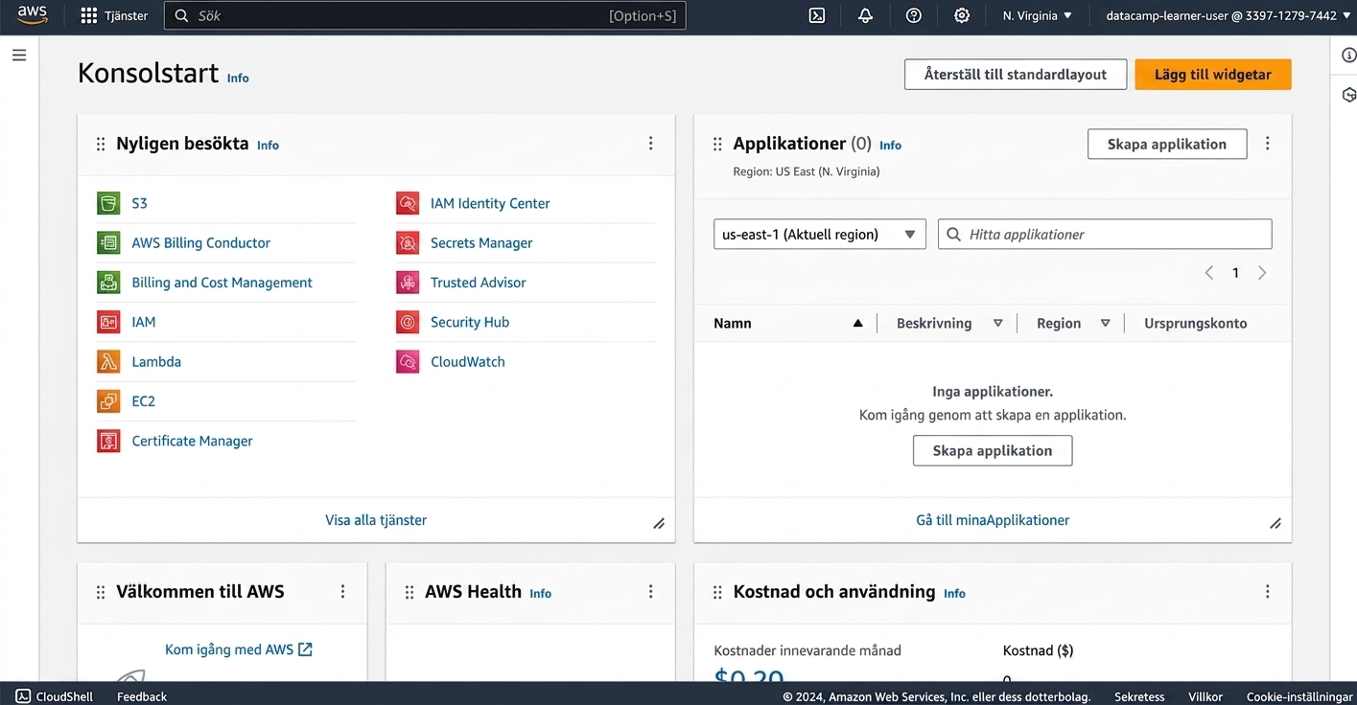Click top Skapa applikation button in header
Image resolution: width=1357 pixels, height=705 pixels.
(x=1167, y=144)
